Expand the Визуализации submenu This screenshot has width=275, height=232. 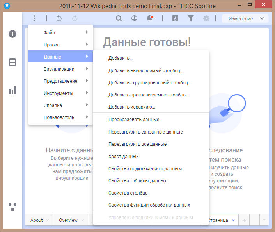click(x=60, y=69)
